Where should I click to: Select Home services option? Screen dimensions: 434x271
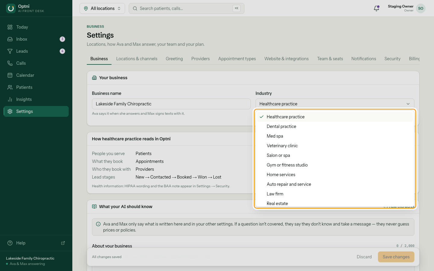point(335,175)
